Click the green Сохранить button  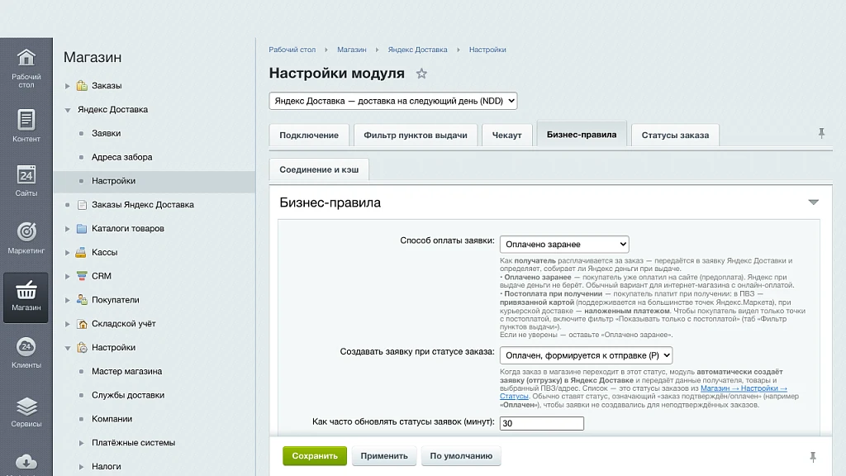pos(315,456)
